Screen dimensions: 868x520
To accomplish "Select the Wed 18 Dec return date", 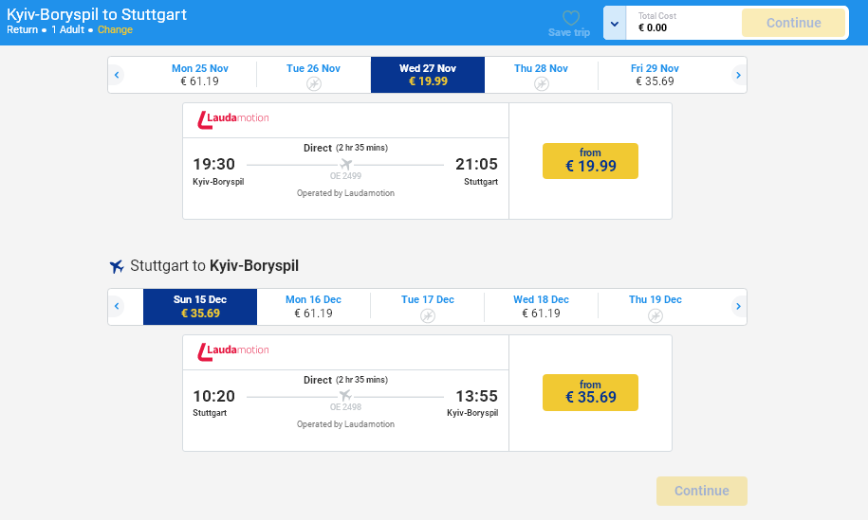I will [542, 306].
